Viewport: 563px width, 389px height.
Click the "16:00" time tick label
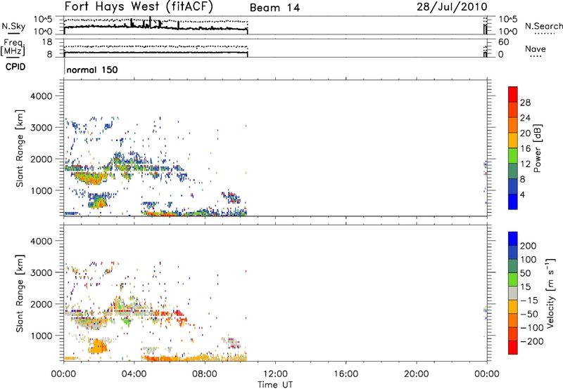click(x=346, y=374)
